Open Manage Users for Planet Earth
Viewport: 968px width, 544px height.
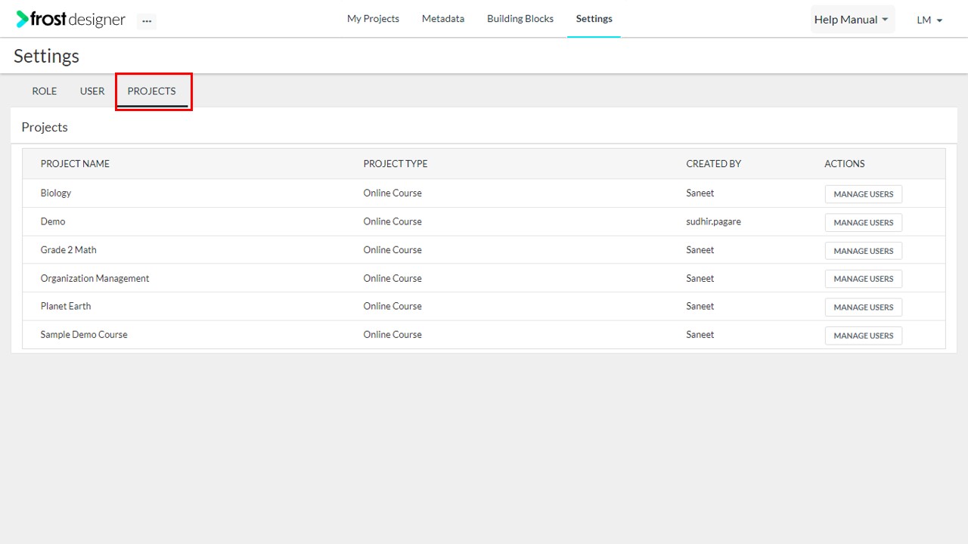coord(864,308)
